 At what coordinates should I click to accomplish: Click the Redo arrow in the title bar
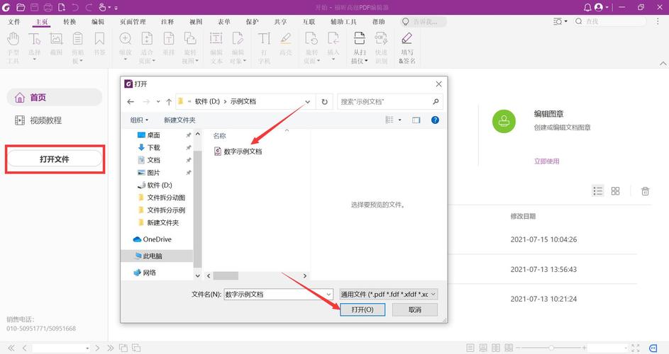tap(89, 7)
